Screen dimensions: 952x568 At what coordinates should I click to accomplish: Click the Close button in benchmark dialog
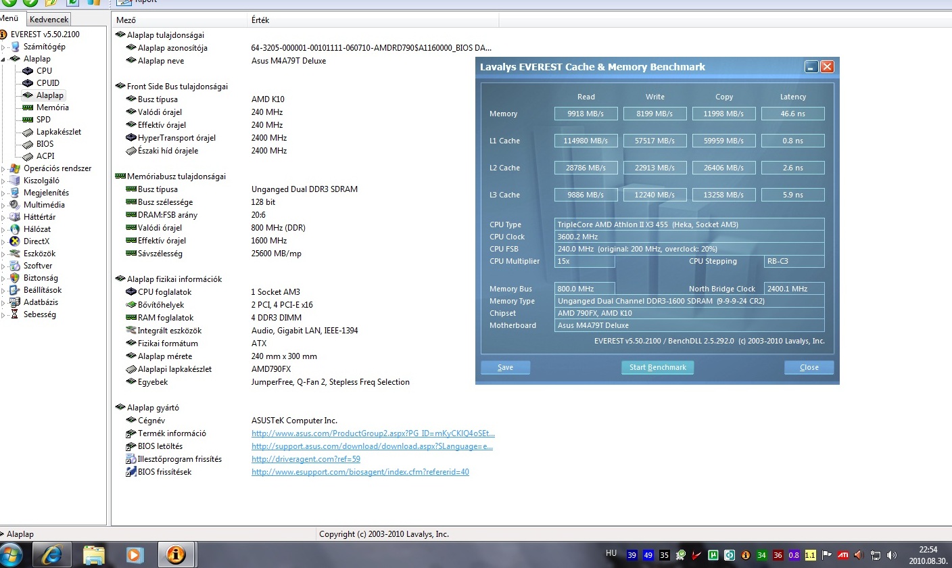point(809,367)
